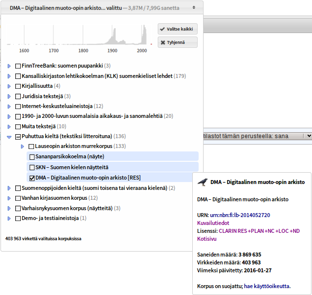Click the X icon on Tyhjennä button
Image resolution: width=312 pixels, height=295 pixels.
click(x=162, y=43)
